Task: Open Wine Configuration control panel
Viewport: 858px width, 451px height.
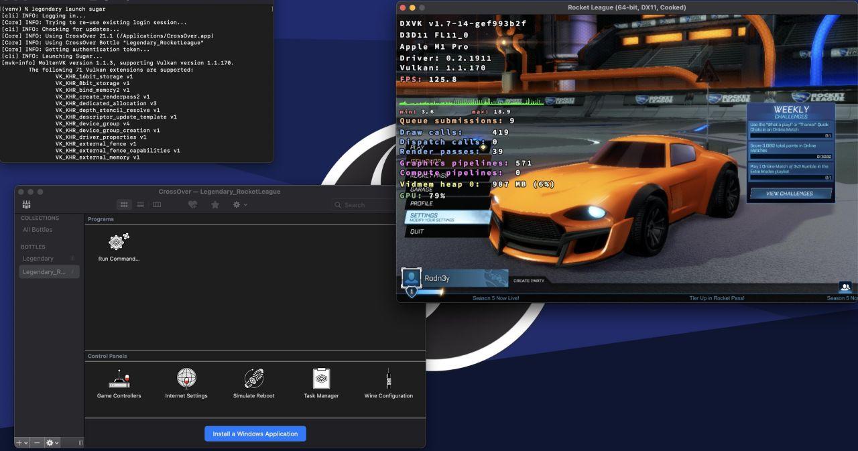Action: point(389,384)
